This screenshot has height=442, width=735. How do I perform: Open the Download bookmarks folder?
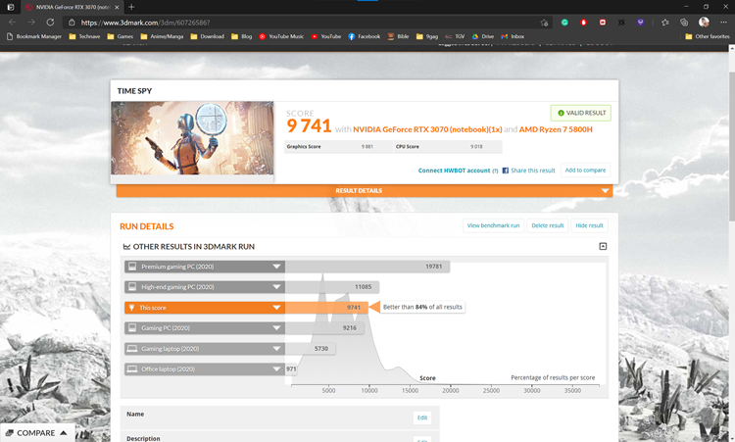pyautogui.click(x=207, y=36)
